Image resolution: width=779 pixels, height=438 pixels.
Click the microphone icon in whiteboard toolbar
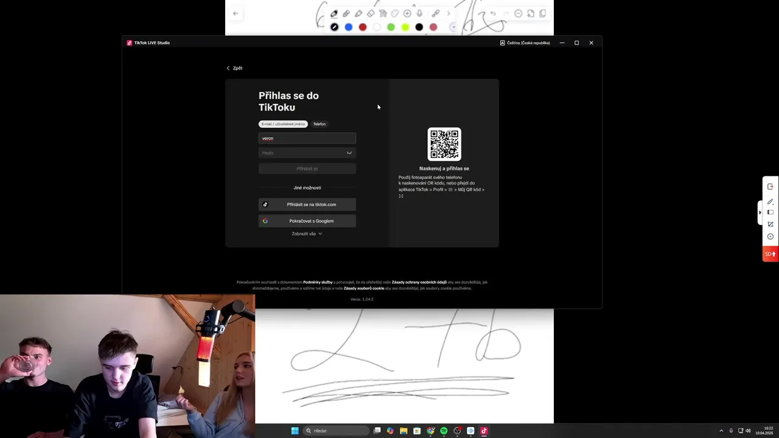(x=419, y=13)
